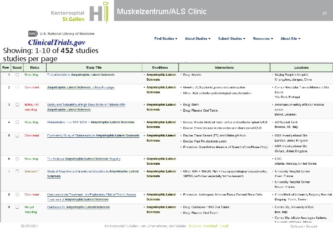This screenshot has width=333, height=231.
Task: Click the 'Muskelzentrum/ALS Clinic' slide title
Action: coord(162,11)
